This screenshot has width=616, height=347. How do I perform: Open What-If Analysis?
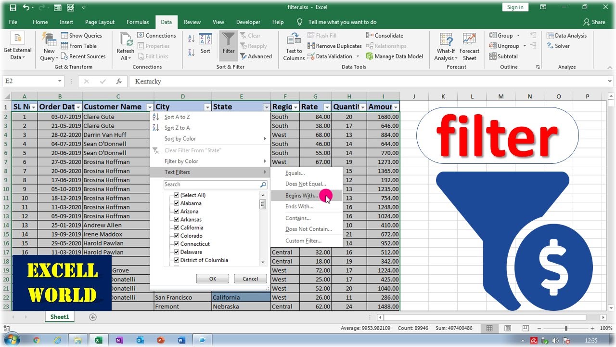click(446, 47)
